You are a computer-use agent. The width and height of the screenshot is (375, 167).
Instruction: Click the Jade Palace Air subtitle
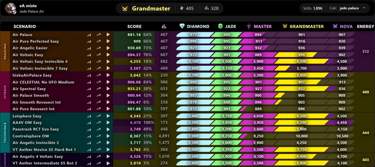(x=32, y=12)
